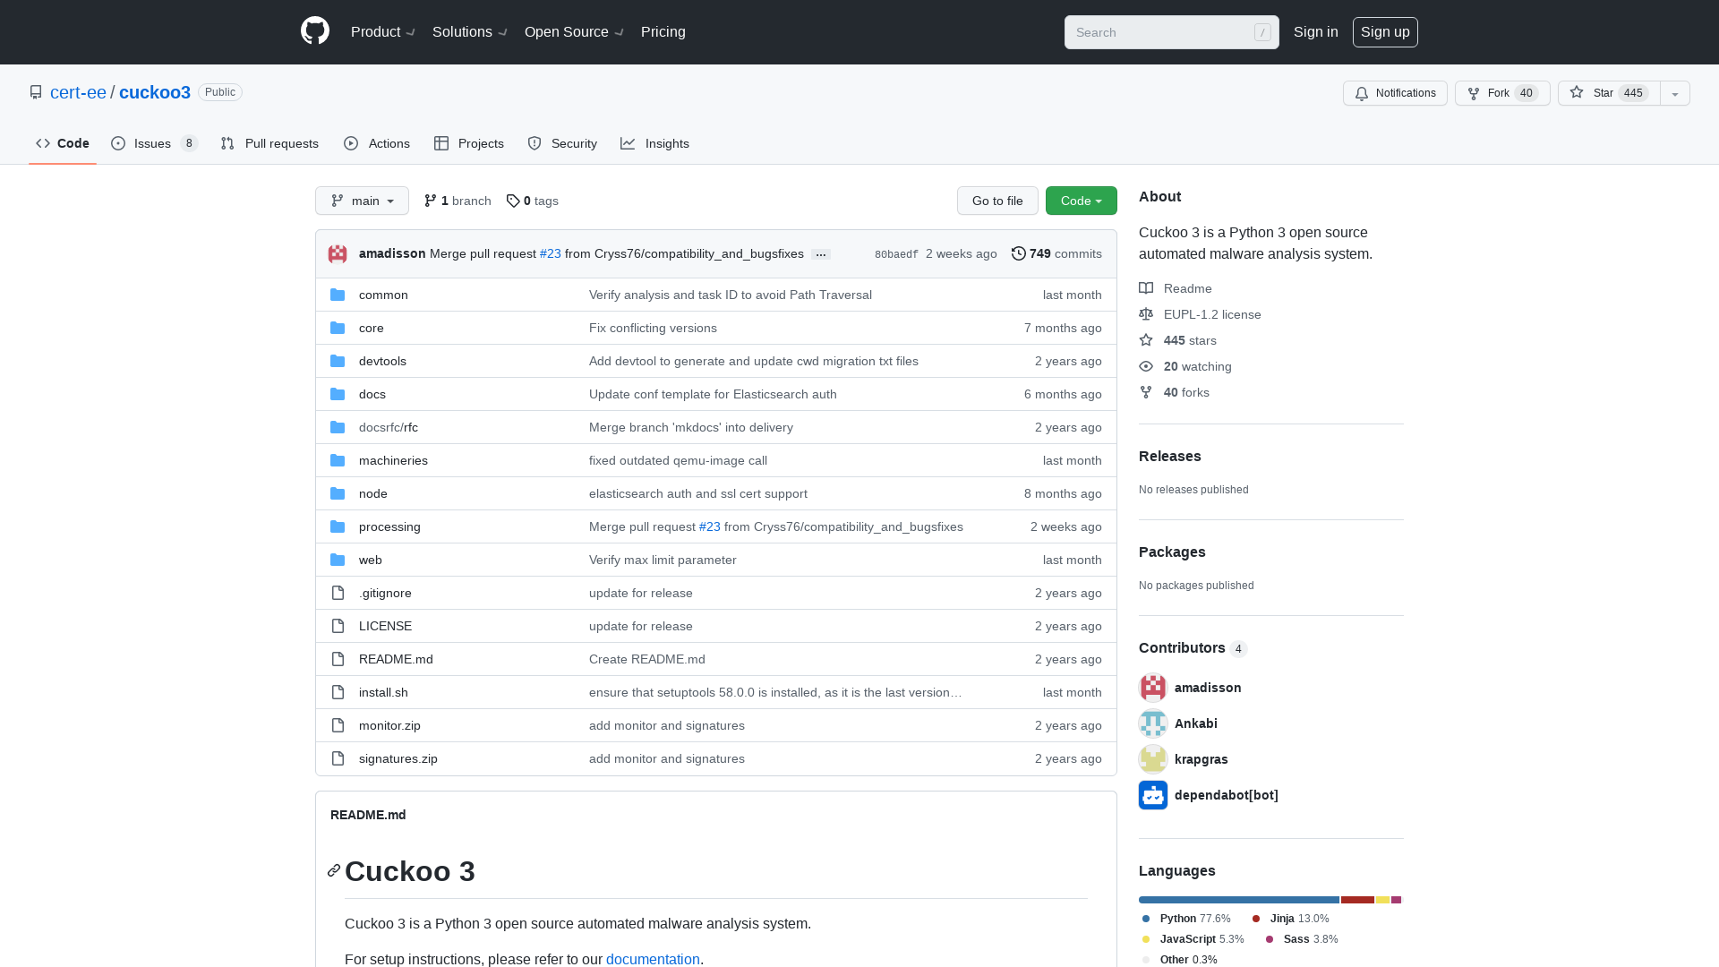The image size is (1719, 967).
Task: Click the Sign in link
Action: pos(1316,32)
